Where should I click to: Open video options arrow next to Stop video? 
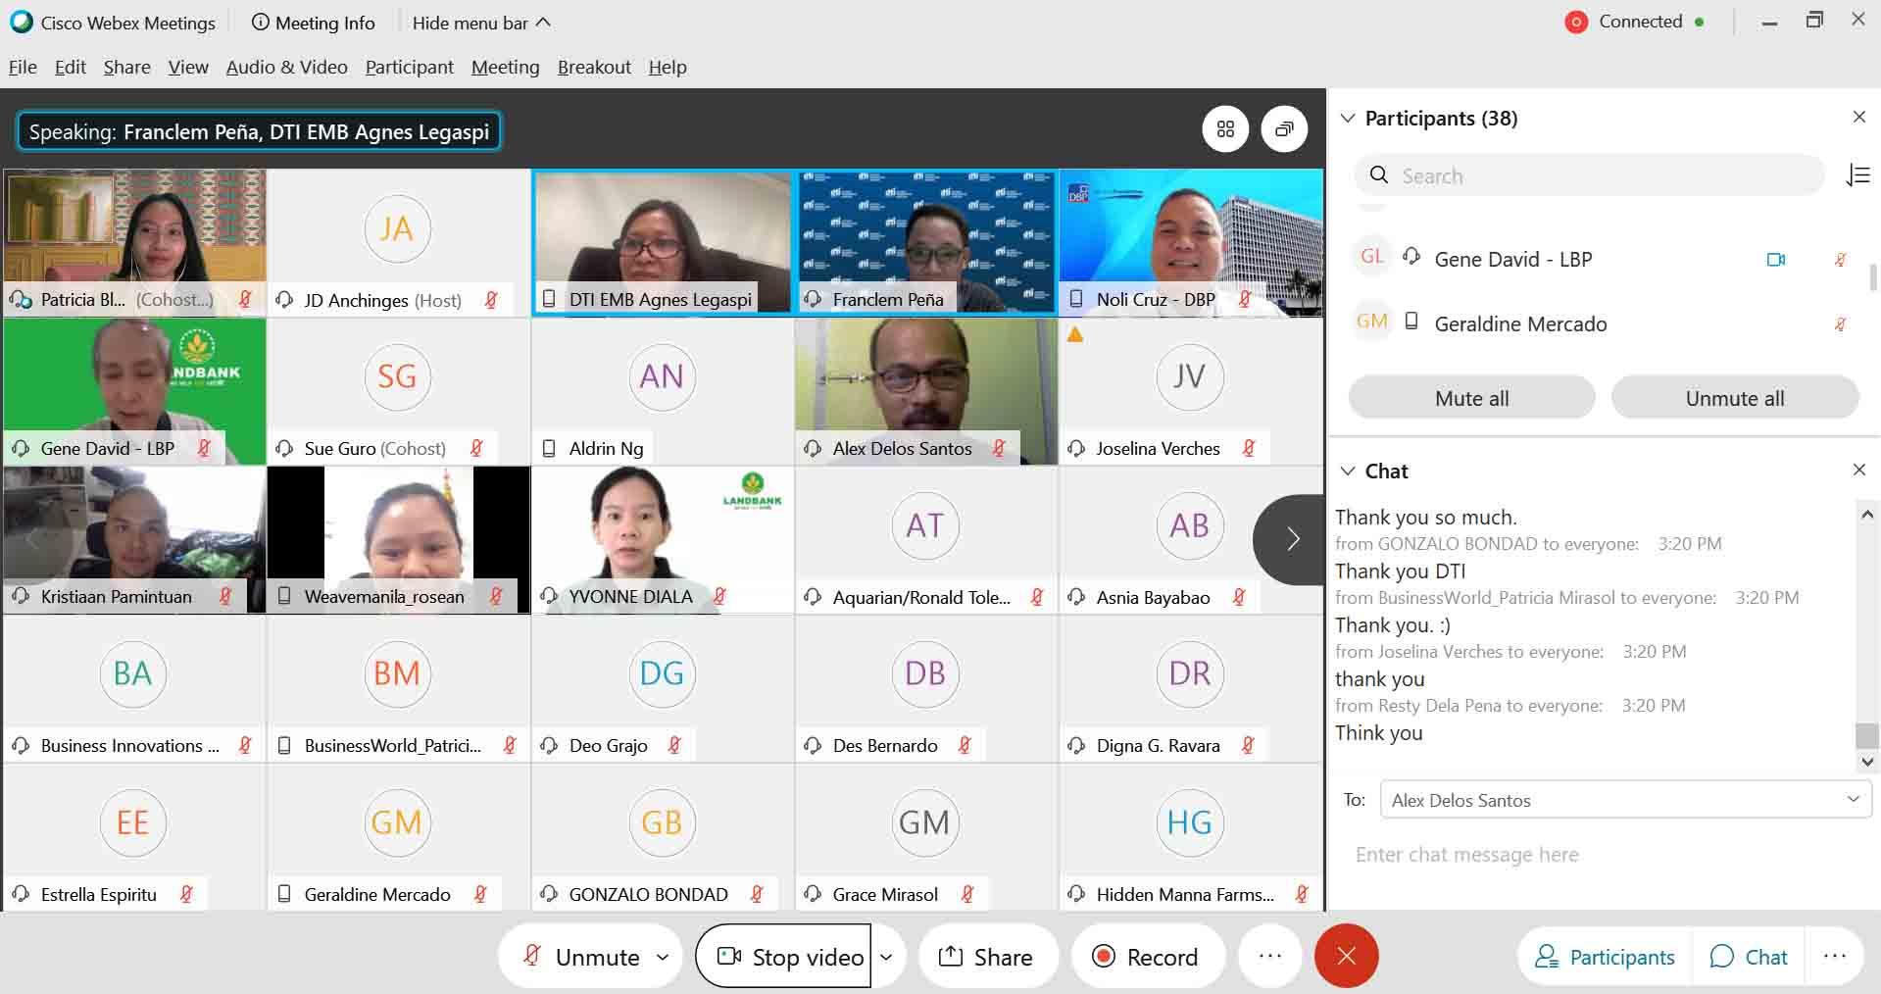coord(886,957)
